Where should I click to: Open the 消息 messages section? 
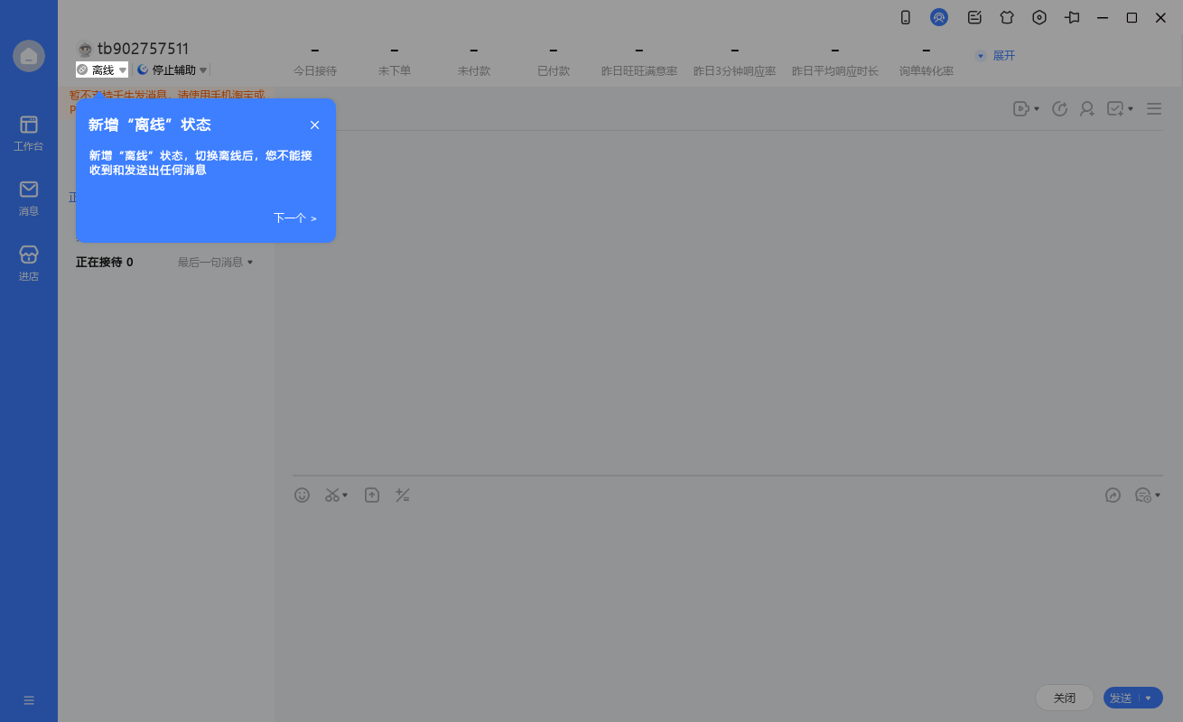click(x=29, y=199)
